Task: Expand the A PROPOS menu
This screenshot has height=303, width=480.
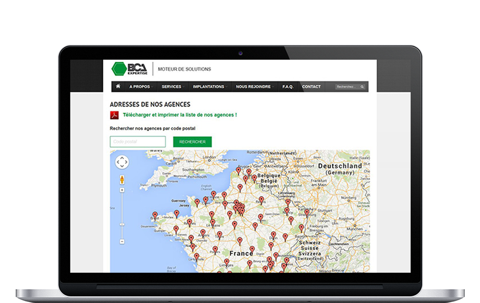Action: tap(140, 87)
